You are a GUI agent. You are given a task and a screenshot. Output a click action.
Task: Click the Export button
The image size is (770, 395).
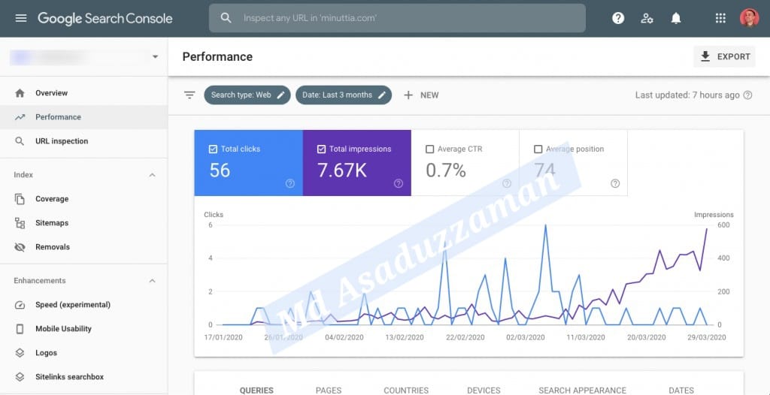tap(724, 57)
